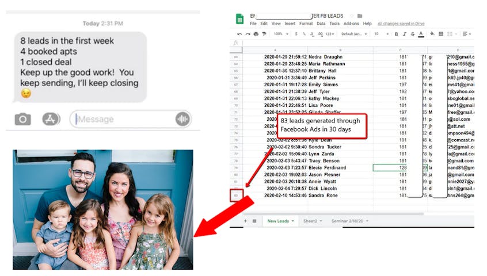Click the add sheet plus icon
The image size is (487, 276).
click(x=245, y=221)
